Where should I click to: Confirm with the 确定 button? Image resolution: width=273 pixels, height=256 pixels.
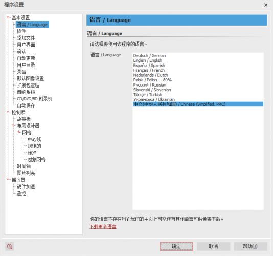pos(176,246)
